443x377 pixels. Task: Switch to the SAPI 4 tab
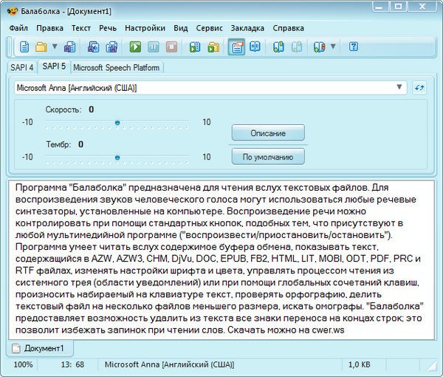coord(22,67)
